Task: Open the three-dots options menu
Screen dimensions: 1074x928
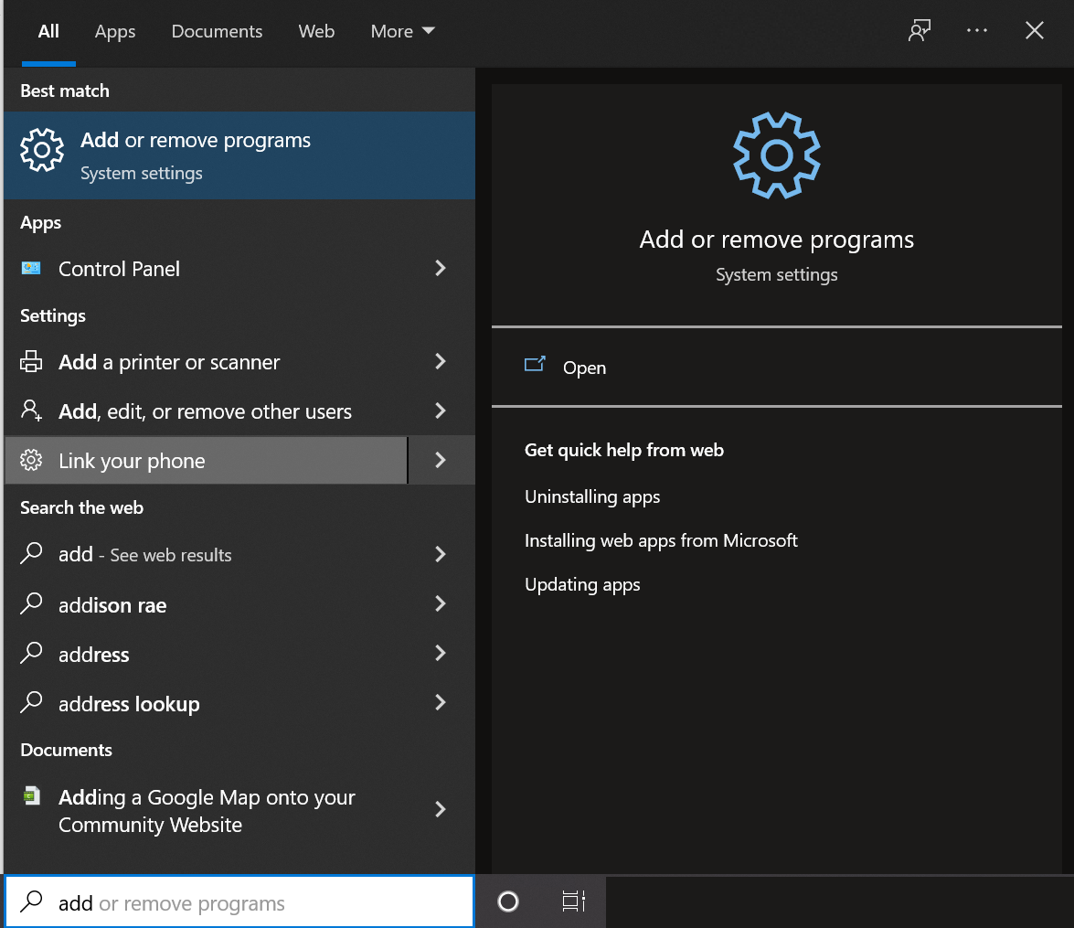Action: coord(977,31)
